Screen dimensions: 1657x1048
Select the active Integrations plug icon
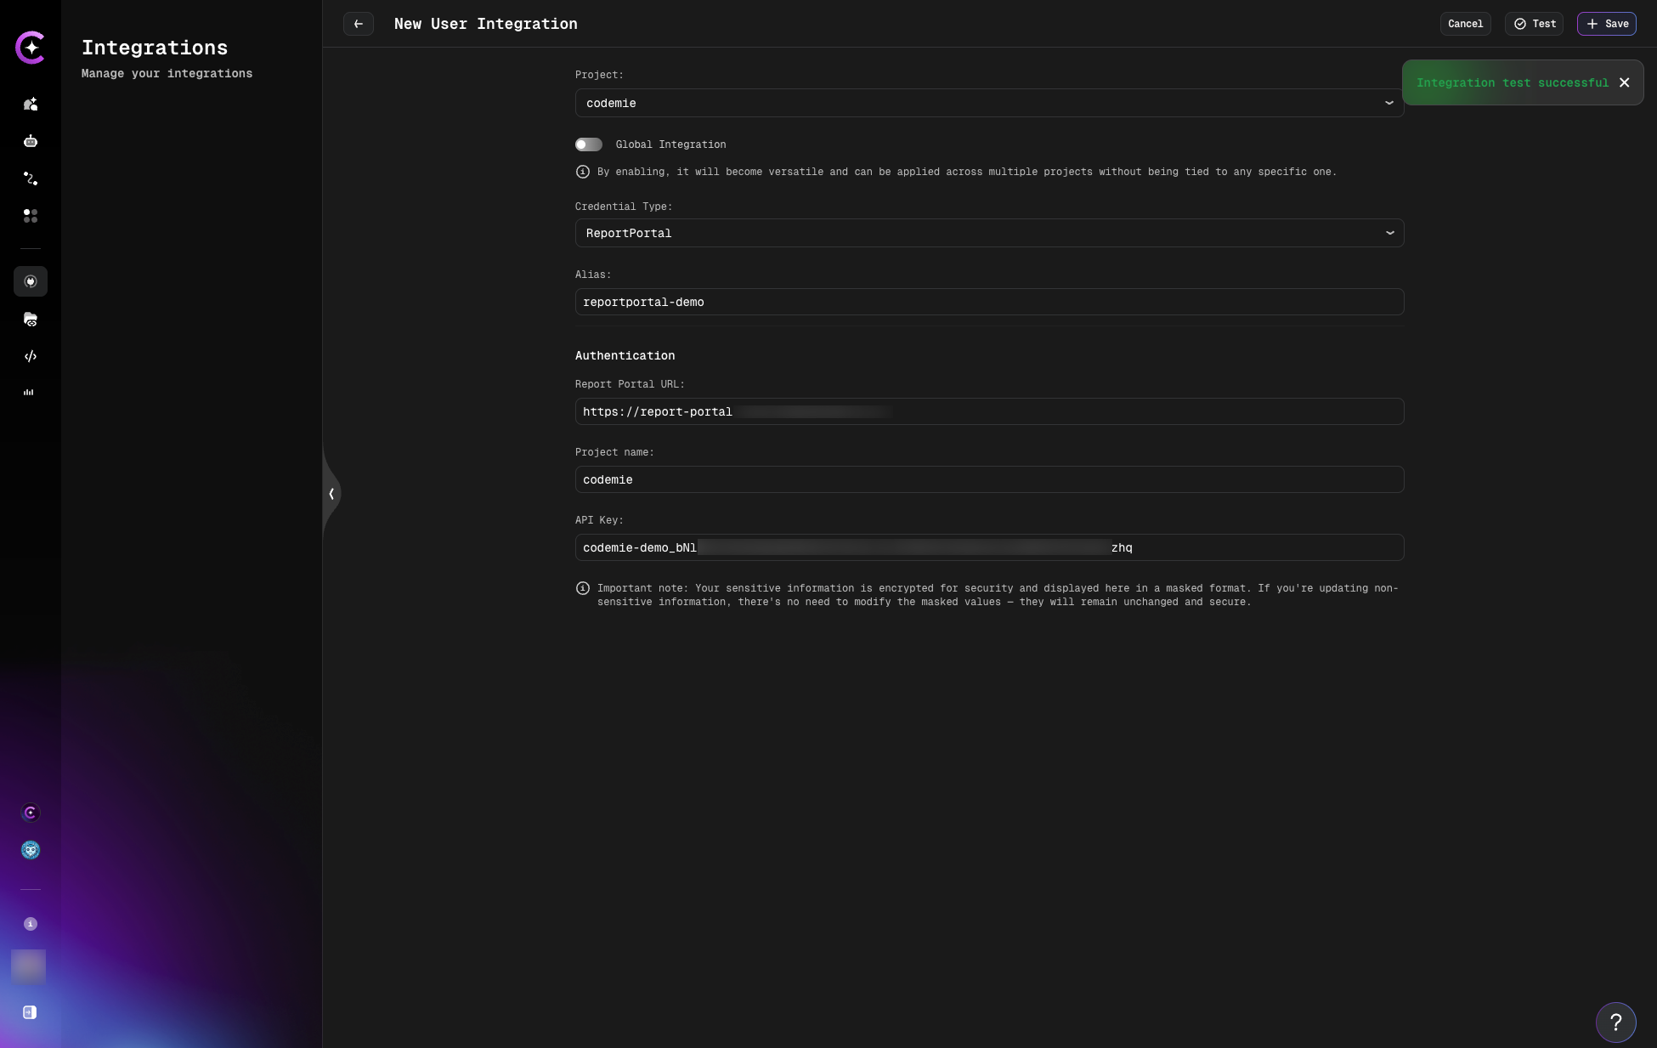[31, 281]
